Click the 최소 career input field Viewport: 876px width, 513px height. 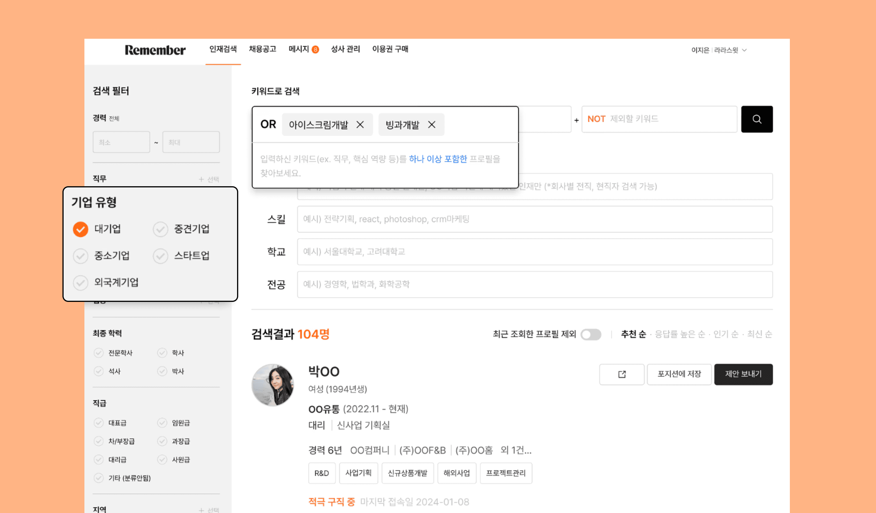pos(121,142)
